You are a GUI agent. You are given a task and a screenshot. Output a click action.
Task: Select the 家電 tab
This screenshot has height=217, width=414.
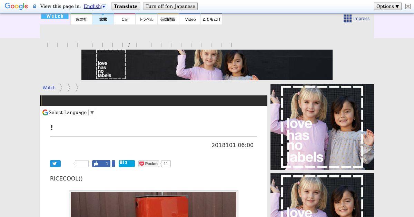(103, 19)
